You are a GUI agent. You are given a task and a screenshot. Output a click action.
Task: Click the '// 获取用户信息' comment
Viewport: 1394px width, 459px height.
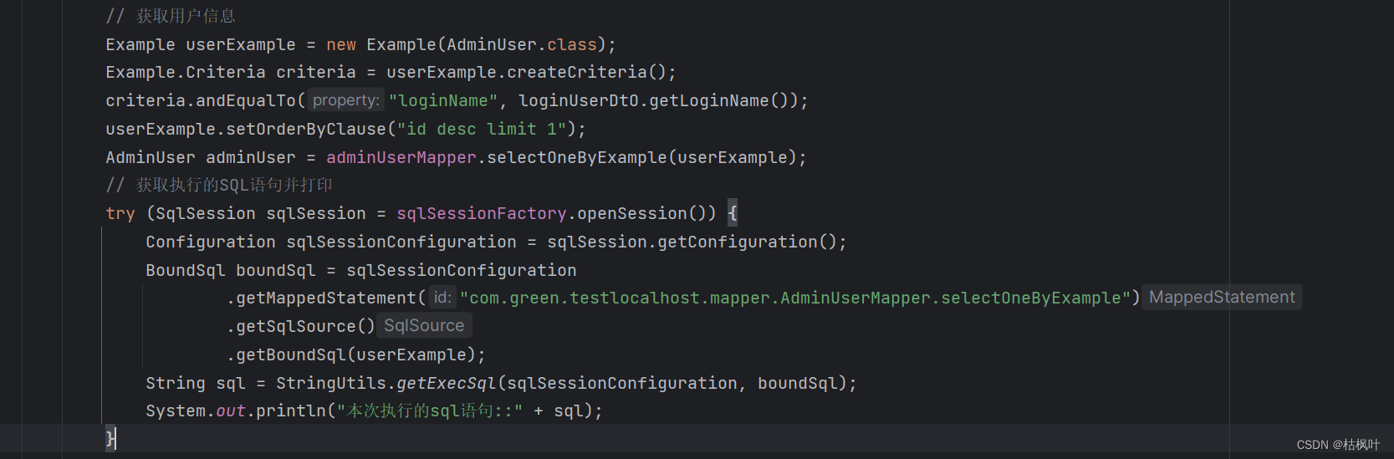pyautogui.click(x=171, y=16)
